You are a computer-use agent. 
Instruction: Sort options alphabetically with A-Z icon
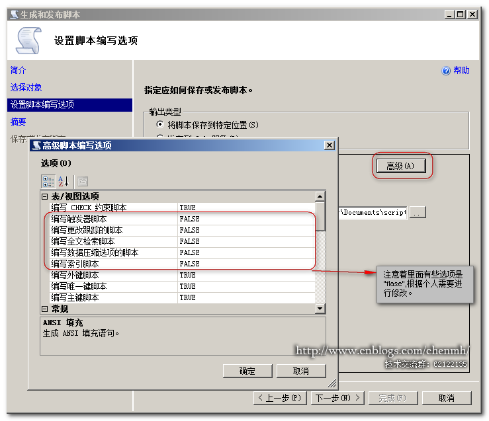point(64,181)
